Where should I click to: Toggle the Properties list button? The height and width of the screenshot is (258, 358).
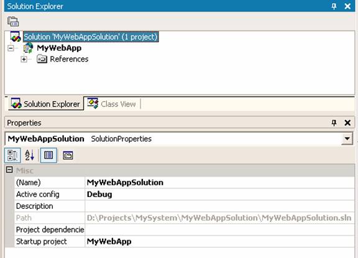(x=48, y=155)
